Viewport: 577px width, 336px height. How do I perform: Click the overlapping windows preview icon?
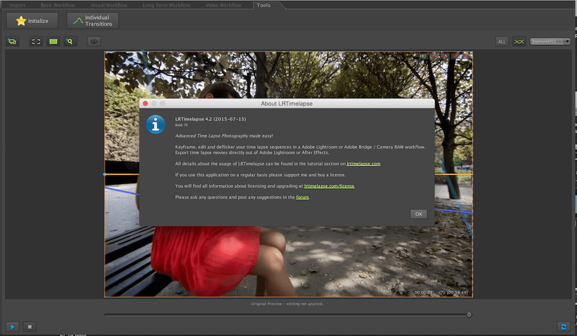click(13, 42)
